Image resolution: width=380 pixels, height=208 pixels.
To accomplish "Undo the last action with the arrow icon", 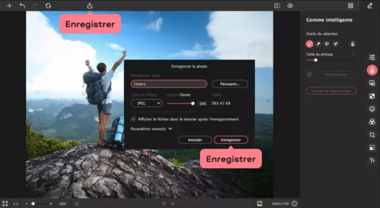I will [x=22, y=6].
